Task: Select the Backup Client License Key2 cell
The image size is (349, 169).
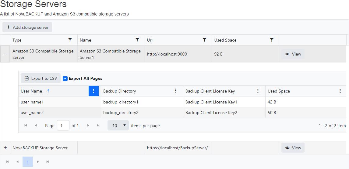Action: coord(224,113)
